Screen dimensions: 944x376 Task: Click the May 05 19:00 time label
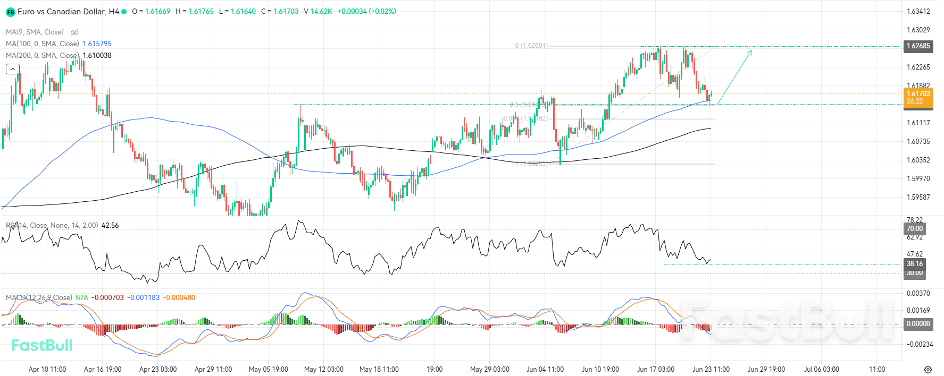tap(269, 370)
